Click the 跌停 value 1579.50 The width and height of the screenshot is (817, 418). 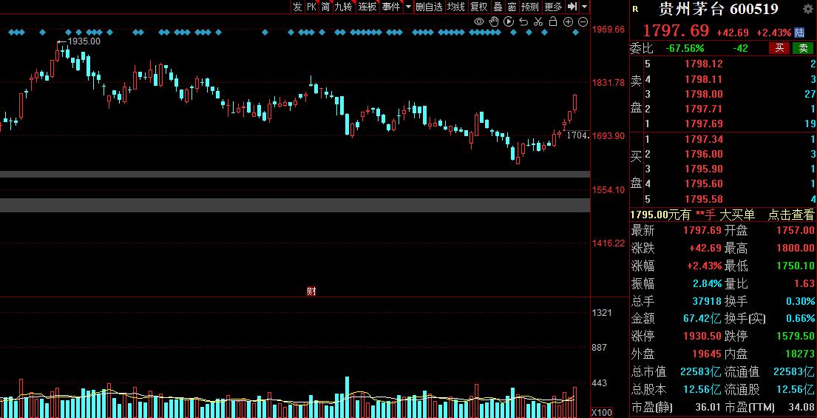795,336
